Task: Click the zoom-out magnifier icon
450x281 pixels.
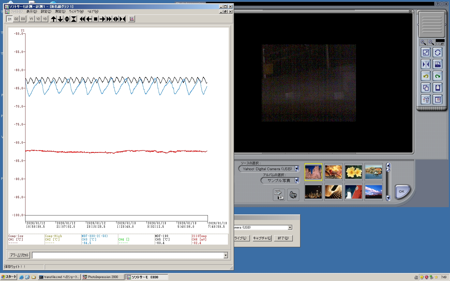Action: pos(431,43)
